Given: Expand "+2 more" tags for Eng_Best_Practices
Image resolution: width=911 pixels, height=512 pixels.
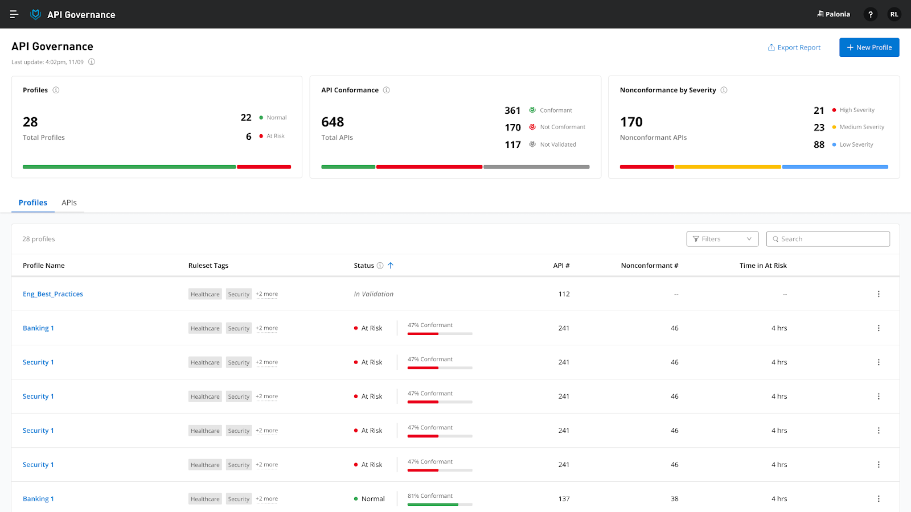Looking at the screenshot, I should [x=266, y=294].
